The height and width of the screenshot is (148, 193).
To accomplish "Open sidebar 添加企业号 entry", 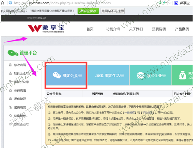I will pos(21,124).
